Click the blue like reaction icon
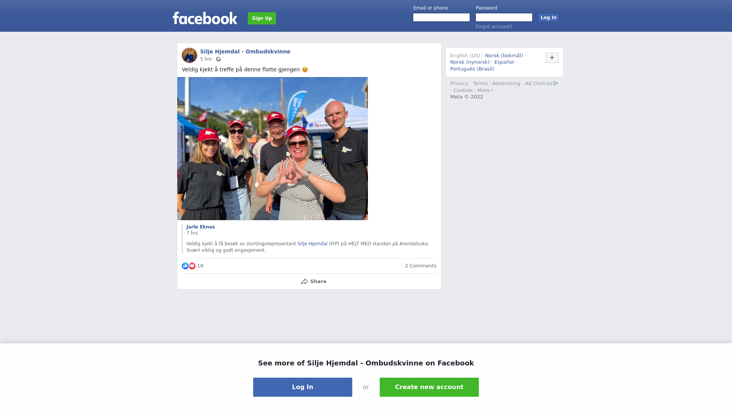 point(185,266)
